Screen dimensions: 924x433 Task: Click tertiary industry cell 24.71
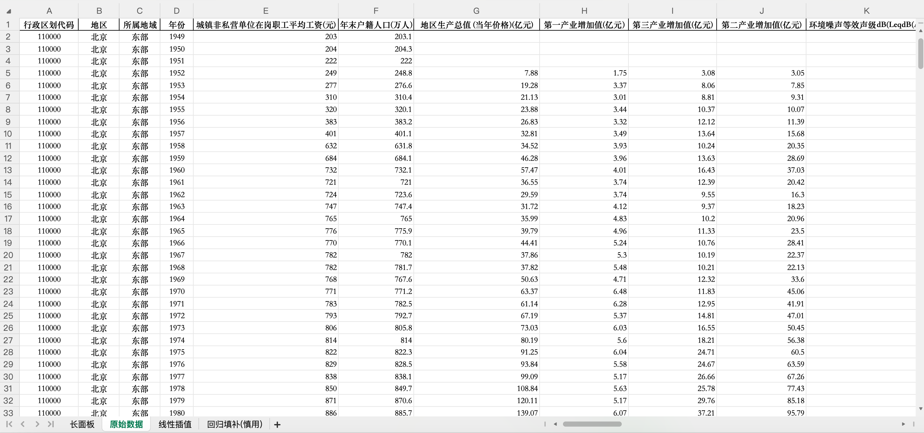tap(673, 352)
